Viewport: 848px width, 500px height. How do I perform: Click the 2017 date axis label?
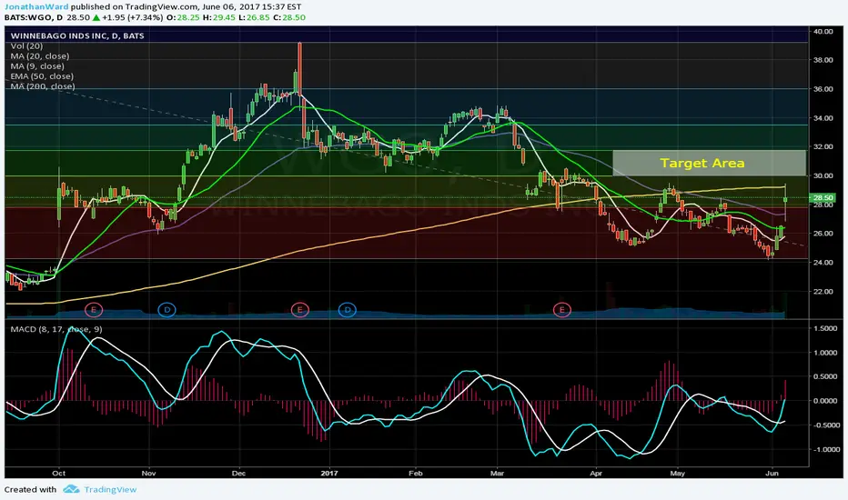[x=329, y=474]
